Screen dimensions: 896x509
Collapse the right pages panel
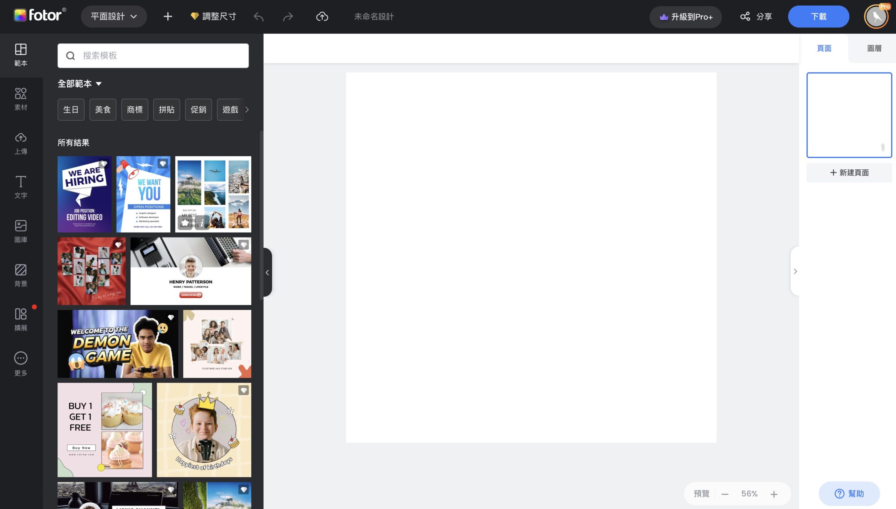click(x=795, y=271)
